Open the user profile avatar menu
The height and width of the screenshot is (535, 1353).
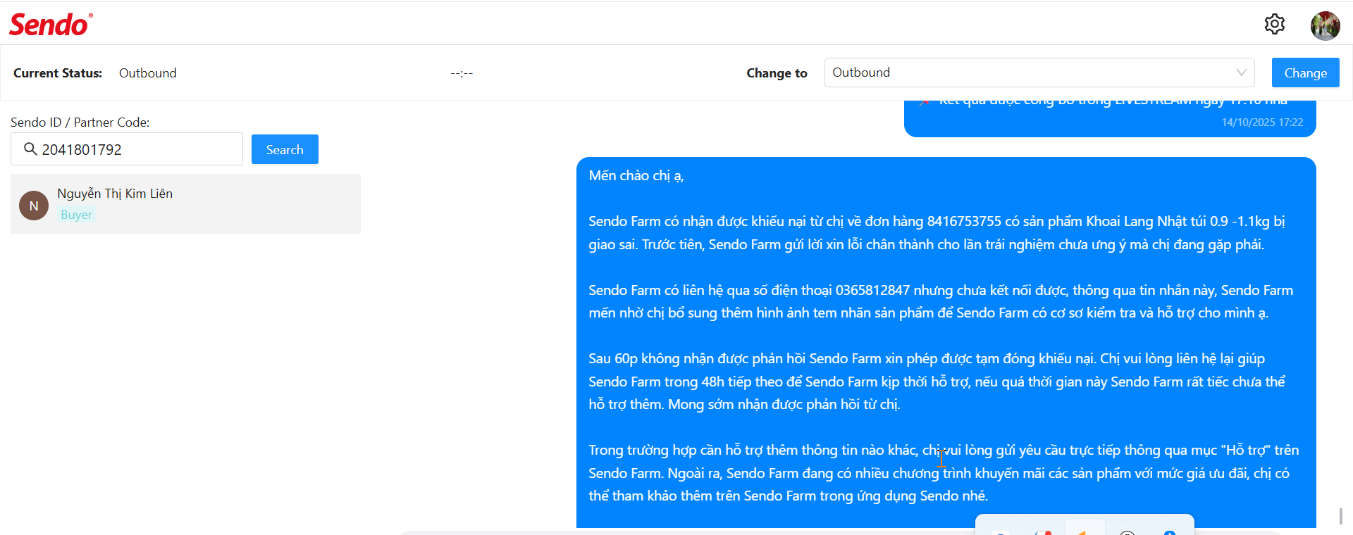coord(1325,26)
